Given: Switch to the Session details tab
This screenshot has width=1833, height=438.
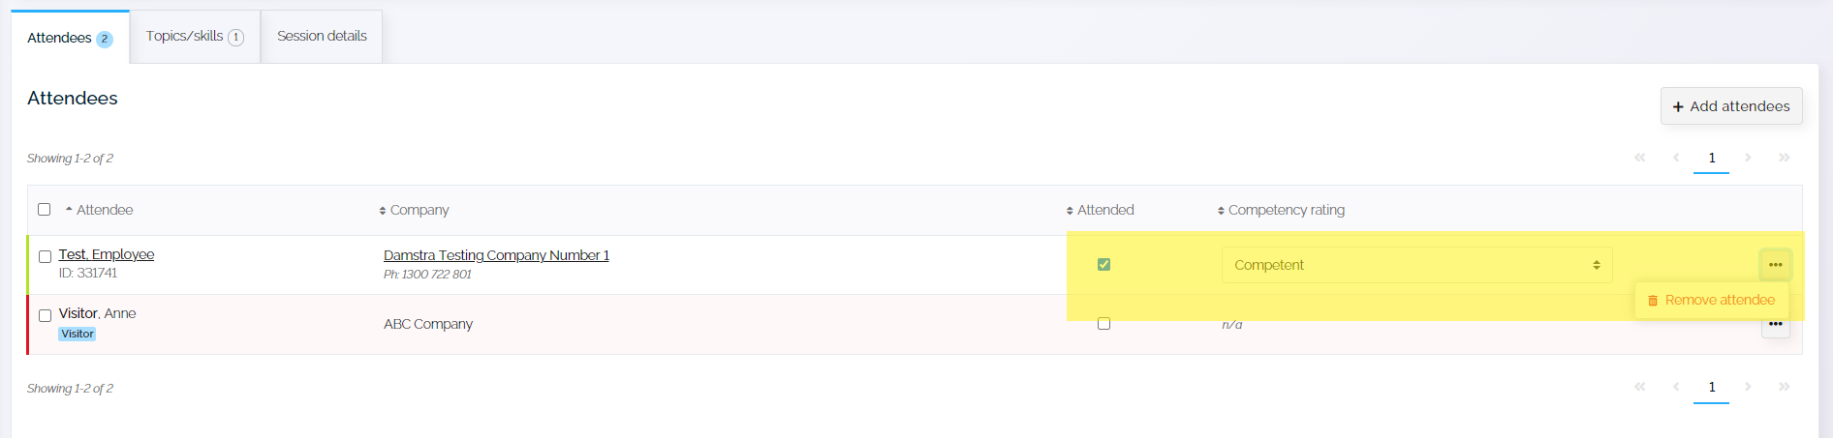Looking at the screenshot, I should 322,37.
